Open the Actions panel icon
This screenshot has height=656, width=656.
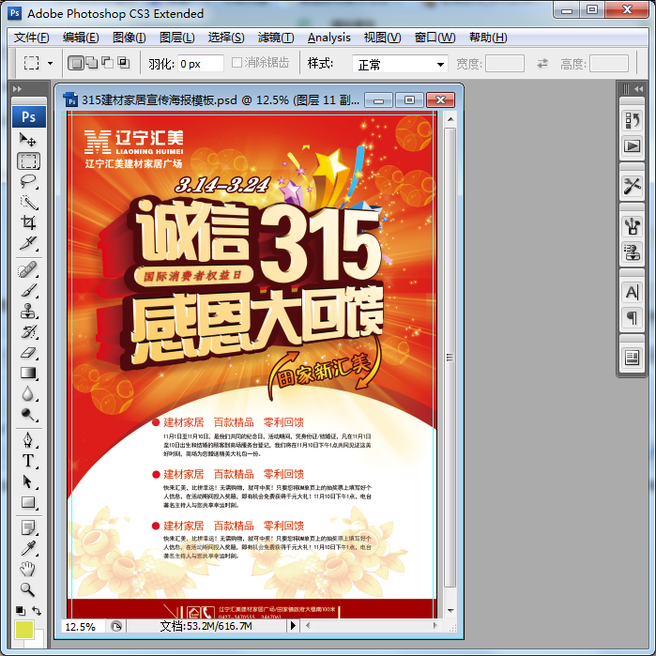tap(632, 146)
